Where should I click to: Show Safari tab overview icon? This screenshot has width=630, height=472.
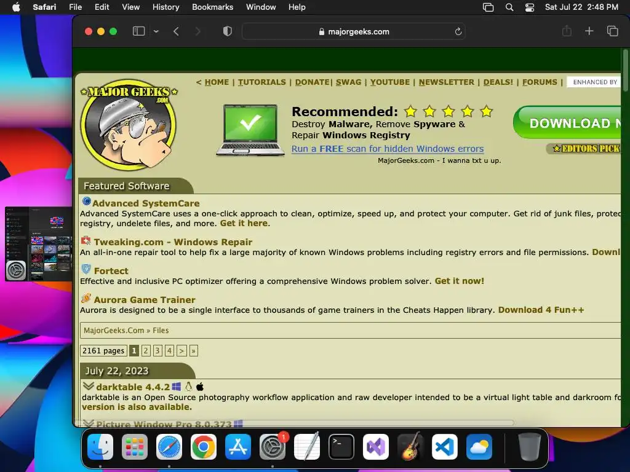point(612,31)
